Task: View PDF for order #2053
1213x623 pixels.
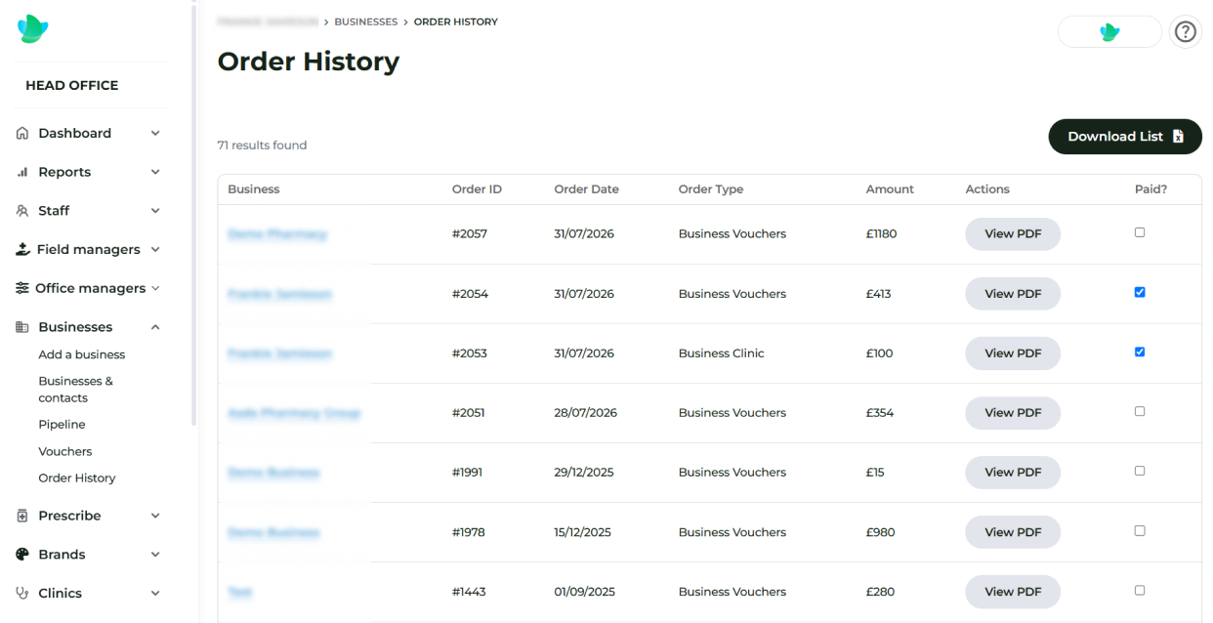Action: (x=1013, y=353)
